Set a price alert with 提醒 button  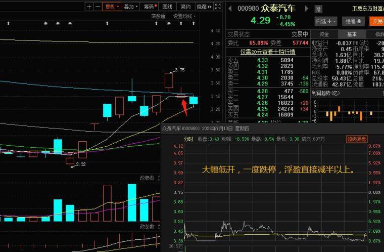(x=353, y=21)
